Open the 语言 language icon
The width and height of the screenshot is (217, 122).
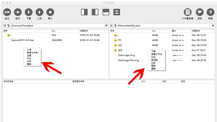pos(200,12)
